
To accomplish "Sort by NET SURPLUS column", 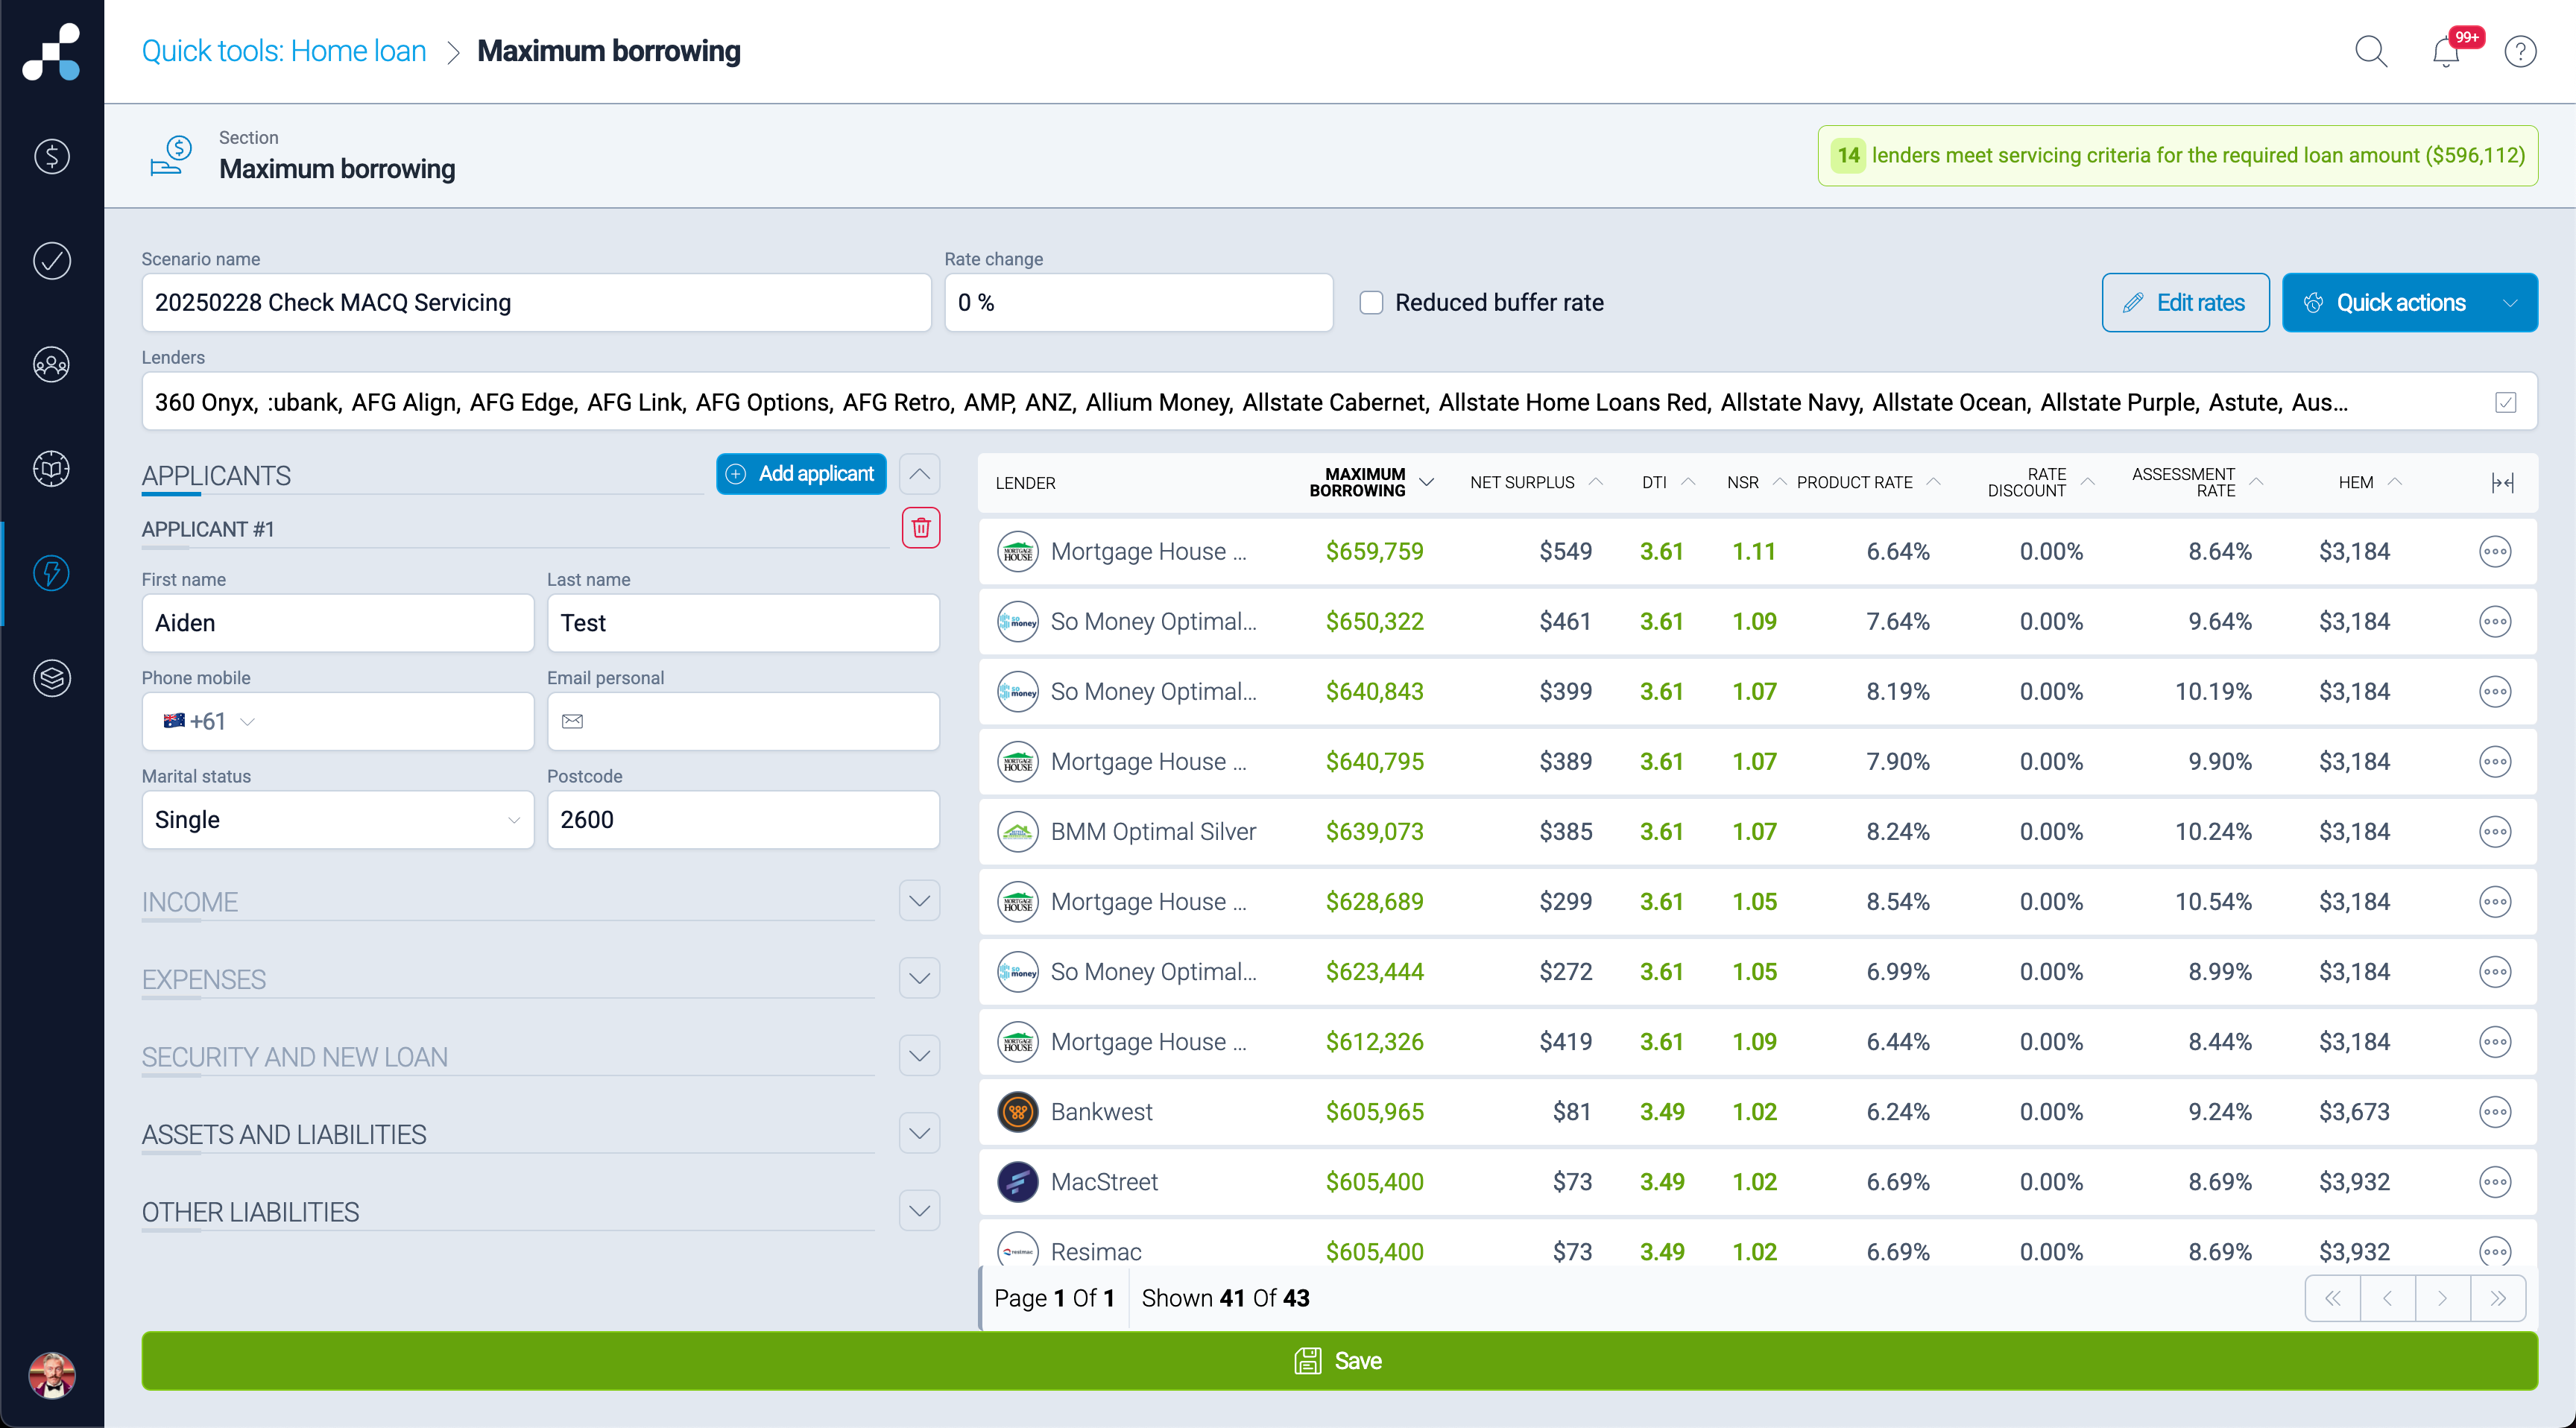I will pos(1535,483).
